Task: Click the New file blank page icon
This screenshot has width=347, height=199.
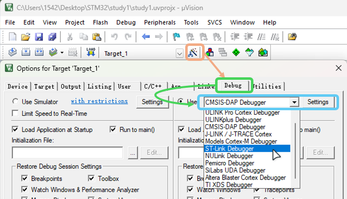Action: point(12,37)
